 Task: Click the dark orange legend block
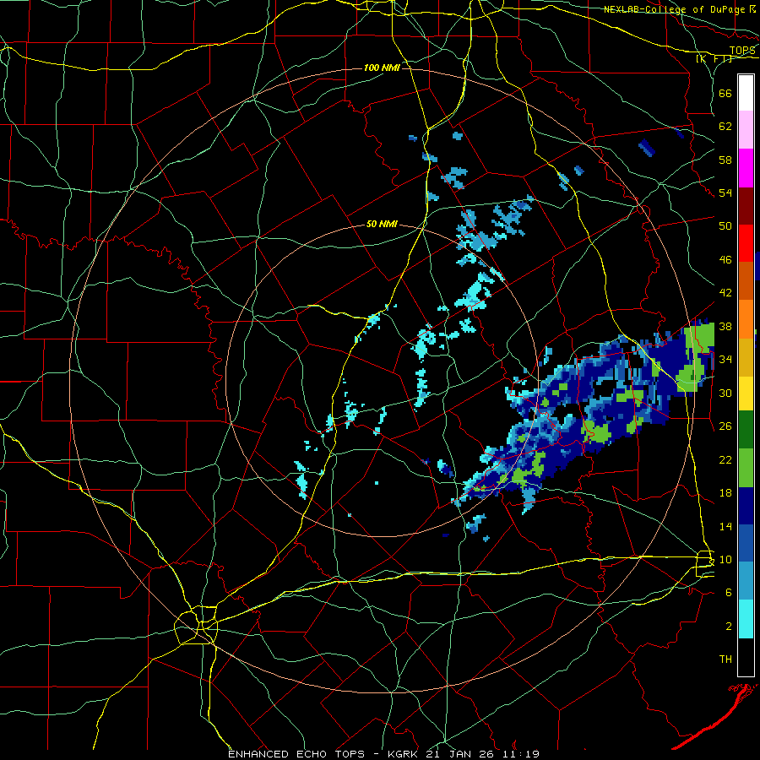point(746,281)
